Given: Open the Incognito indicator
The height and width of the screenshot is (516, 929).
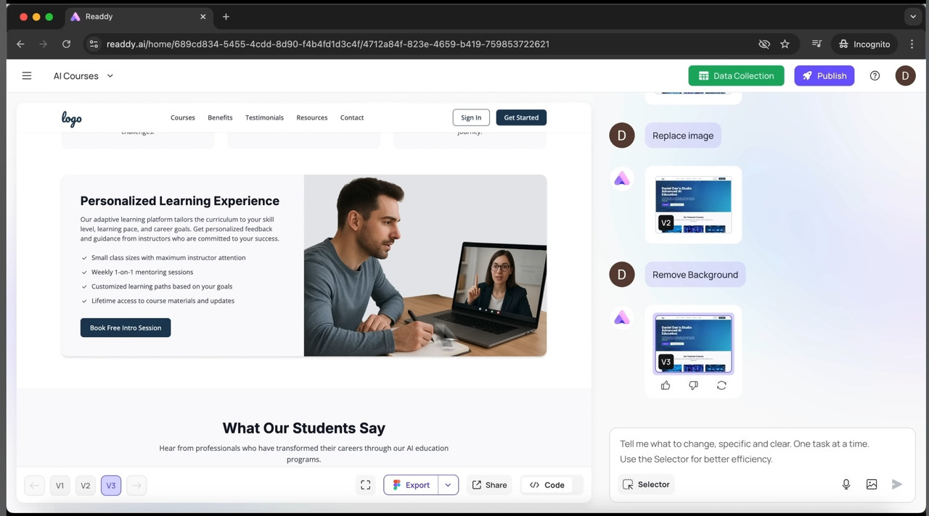Looking at the screenshot, I should tap(864, 44).
